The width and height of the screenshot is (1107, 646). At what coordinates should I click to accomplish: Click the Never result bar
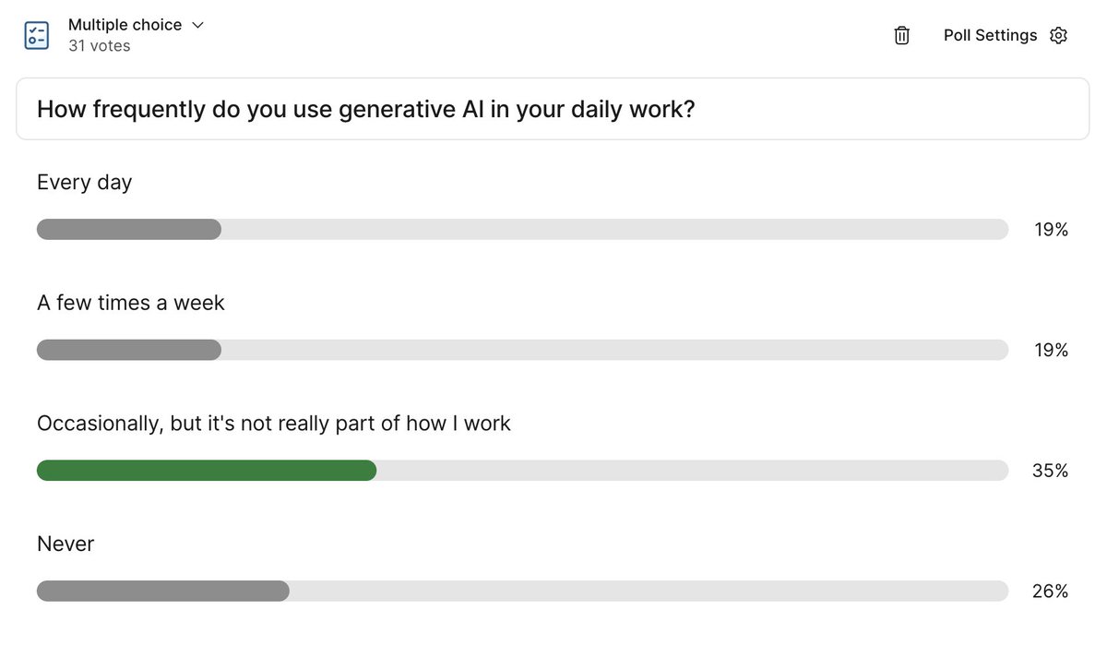click(x=522, y=591)
